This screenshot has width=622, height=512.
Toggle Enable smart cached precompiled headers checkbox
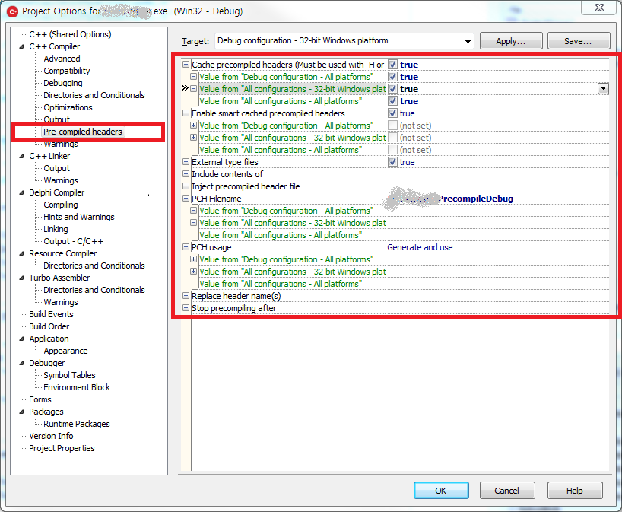point(392,113)
